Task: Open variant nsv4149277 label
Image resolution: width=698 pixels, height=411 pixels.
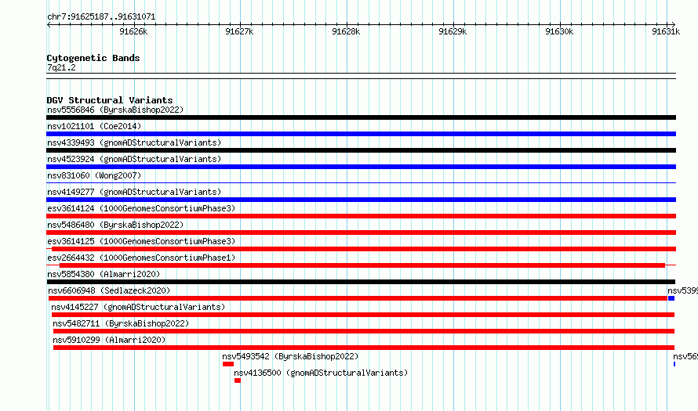Action: 134,192
